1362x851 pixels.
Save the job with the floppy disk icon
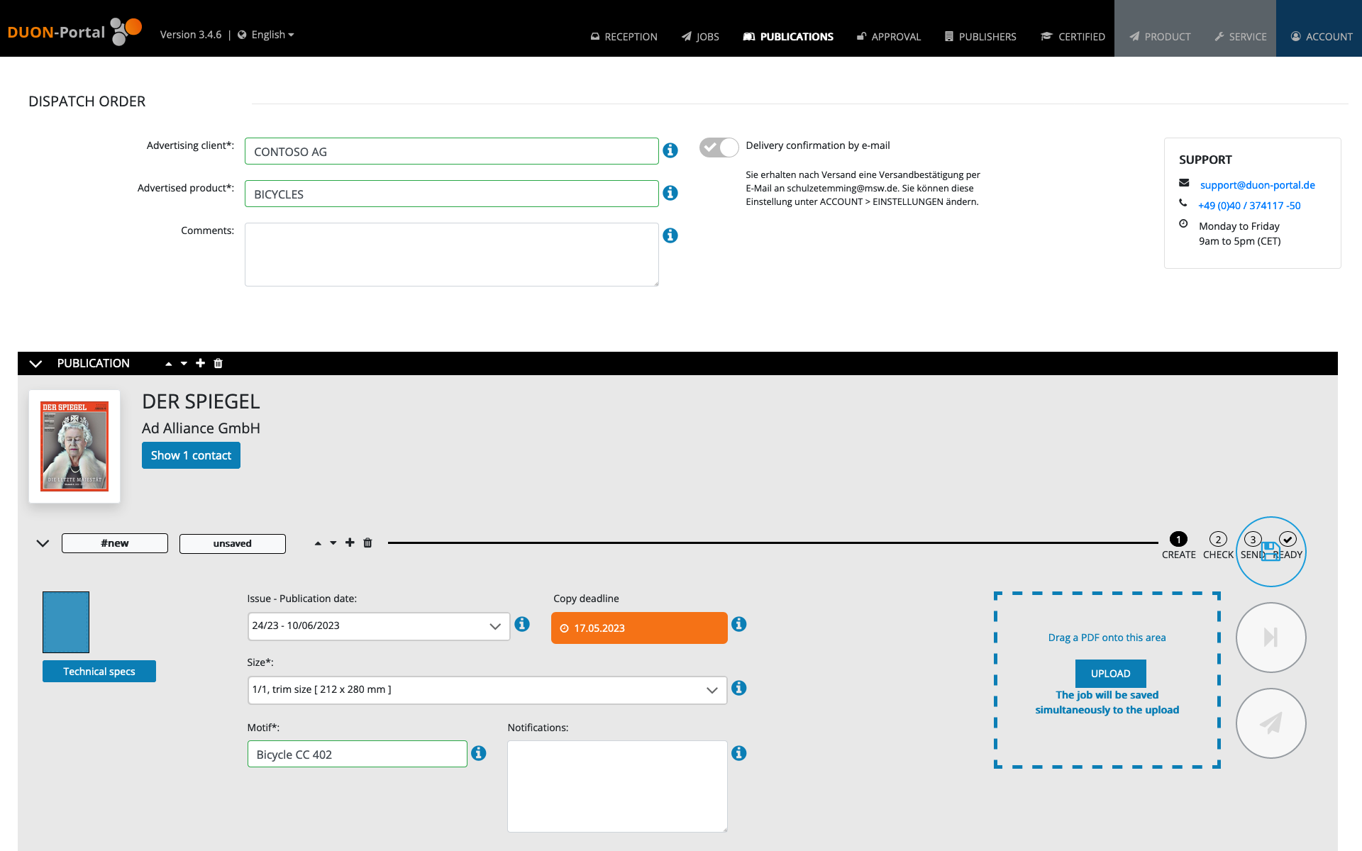point(1271,552)
